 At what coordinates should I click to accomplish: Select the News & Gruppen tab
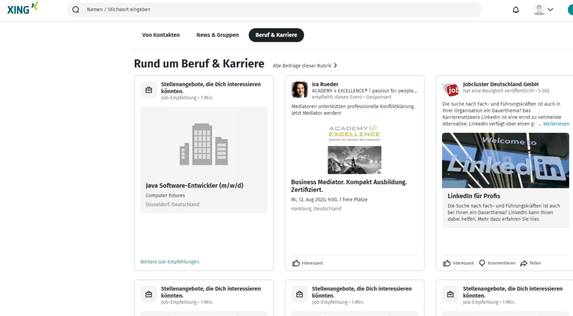(x=218, y=35)
